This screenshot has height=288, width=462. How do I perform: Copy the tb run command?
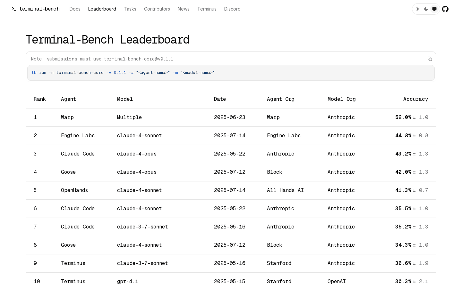coord(430,59)
